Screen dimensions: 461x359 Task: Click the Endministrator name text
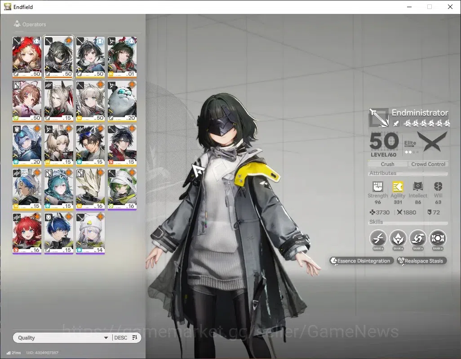point(420,113)
